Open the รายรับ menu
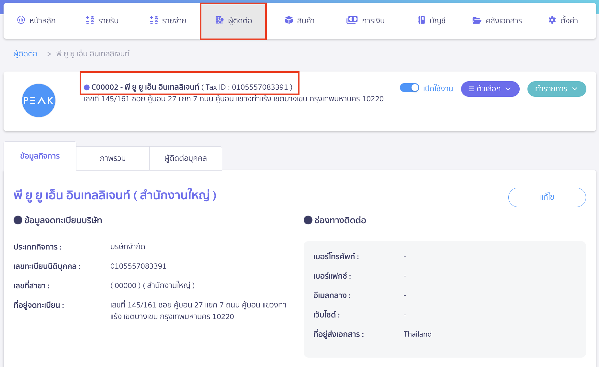The height and width of the screenshot is (367, 599). 102,20
